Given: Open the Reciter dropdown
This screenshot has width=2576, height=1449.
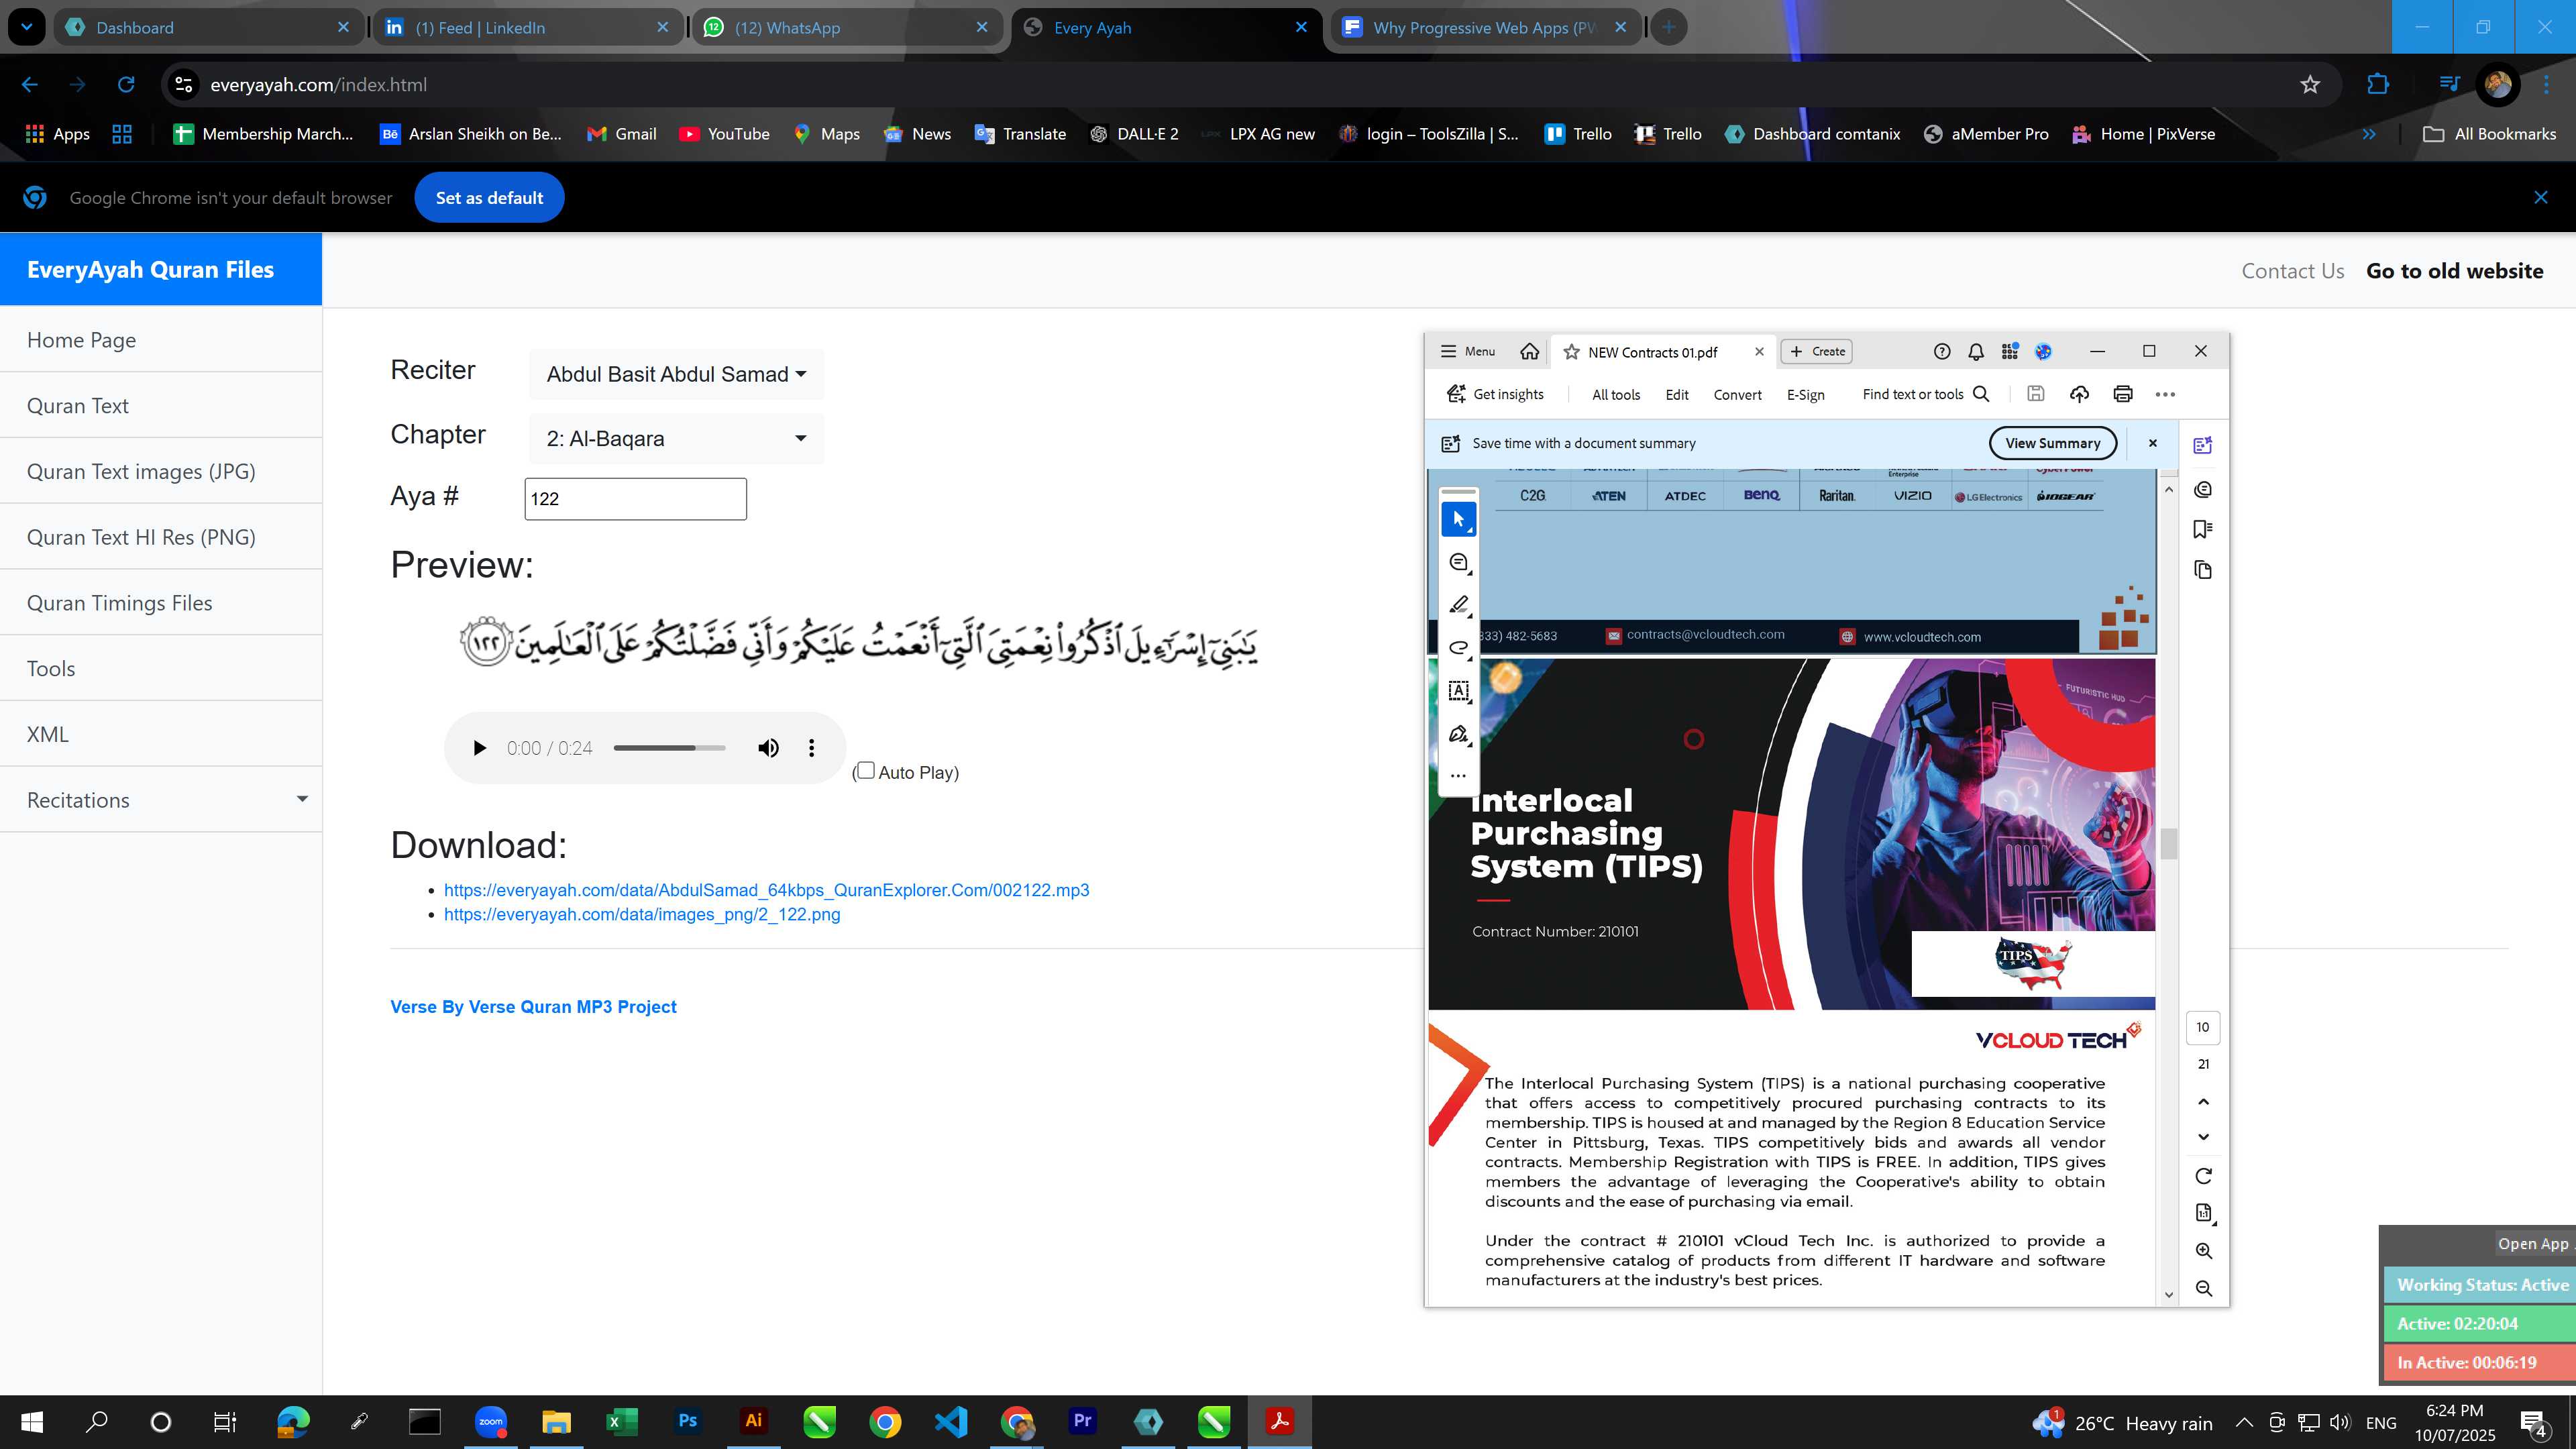Looking at the screenshot, I should point(676,374).
